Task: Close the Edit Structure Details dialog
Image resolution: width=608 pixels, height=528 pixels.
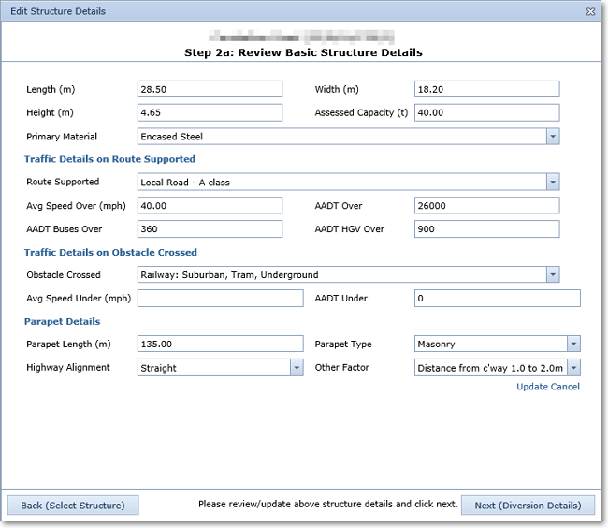Action: (590, 11)
